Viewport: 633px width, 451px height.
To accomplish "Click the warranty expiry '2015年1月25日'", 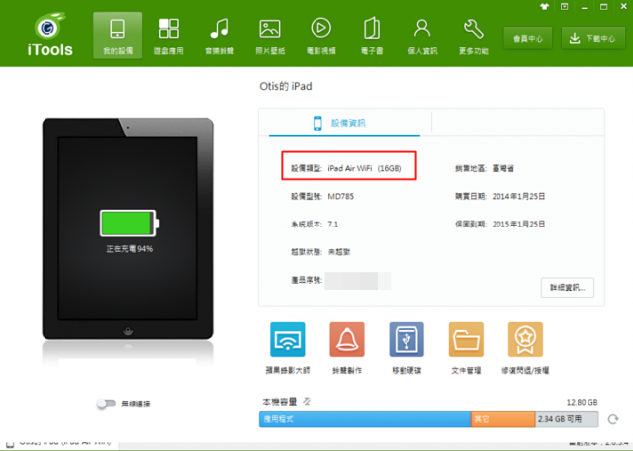I will (518, 225).
